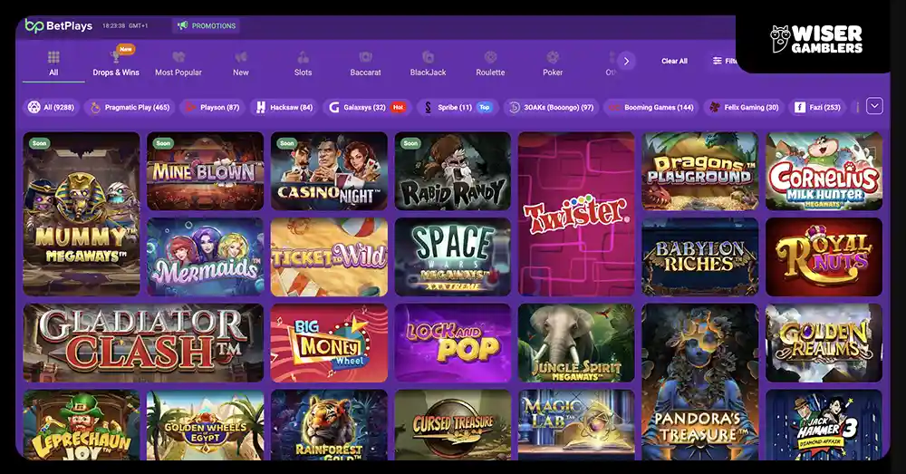Open the Filter options button
The image size is (906, 474).
[725, 61]
